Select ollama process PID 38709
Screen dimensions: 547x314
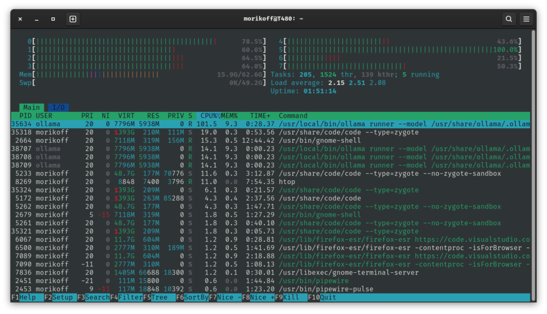270,165
